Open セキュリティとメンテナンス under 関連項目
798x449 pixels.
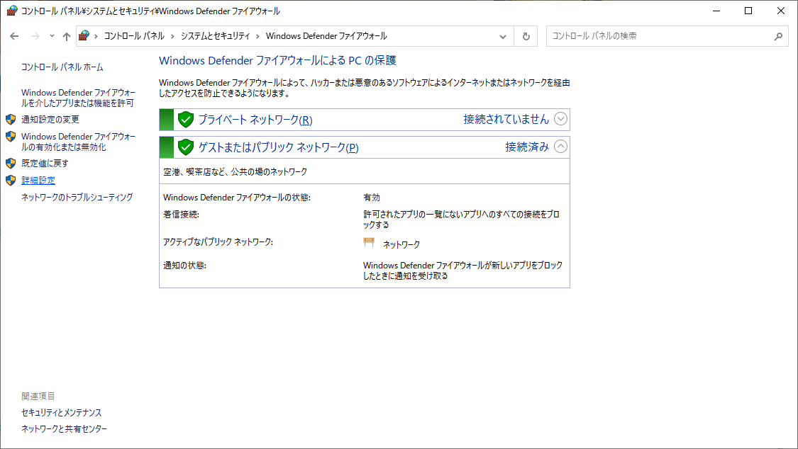[61, 412]
